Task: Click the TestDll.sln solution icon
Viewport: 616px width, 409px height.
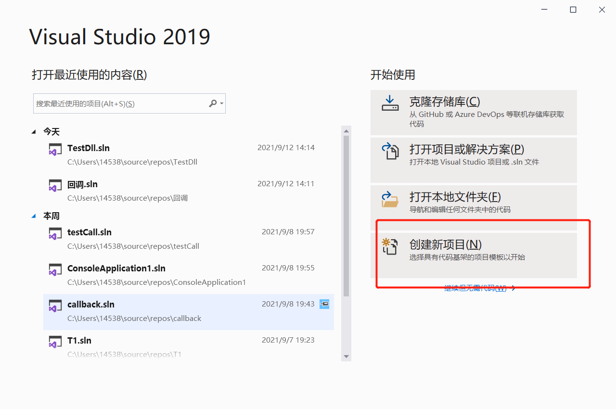Action: (55, 149)
